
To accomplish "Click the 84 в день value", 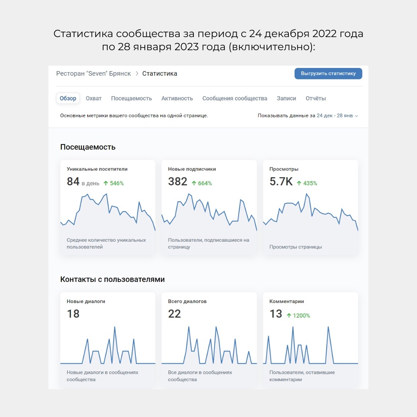I will tap(83, 181).
